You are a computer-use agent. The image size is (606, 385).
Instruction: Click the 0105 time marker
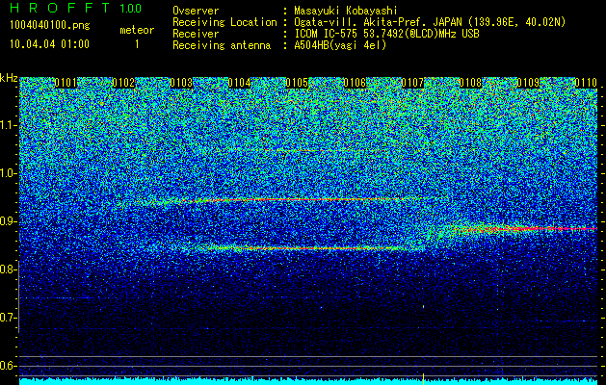tap(297, 83)
